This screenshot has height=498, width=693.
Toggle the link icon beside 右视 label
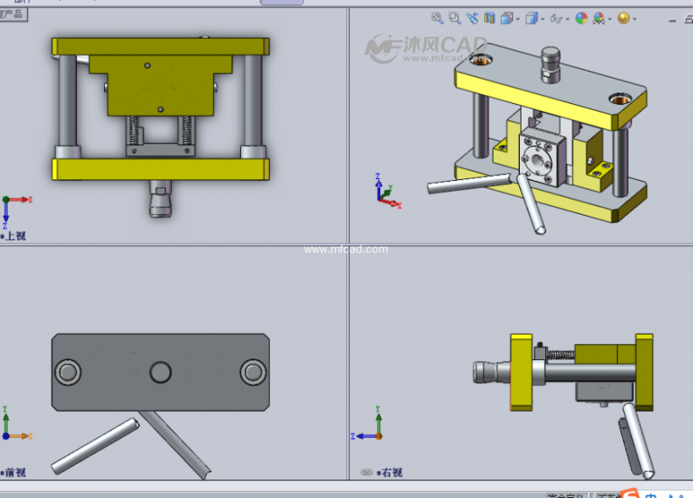[366, 473]
